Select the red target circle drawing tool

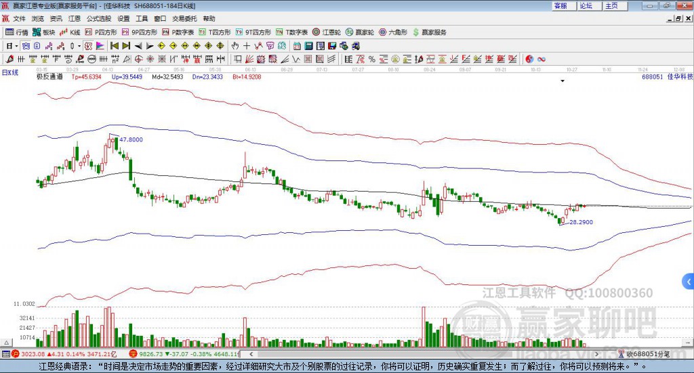[x=138, y=59]
